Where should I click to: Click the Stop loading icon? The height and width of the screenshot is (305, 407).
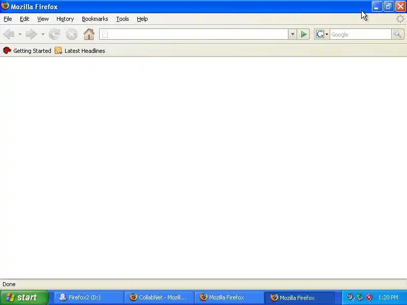[71, 34]
